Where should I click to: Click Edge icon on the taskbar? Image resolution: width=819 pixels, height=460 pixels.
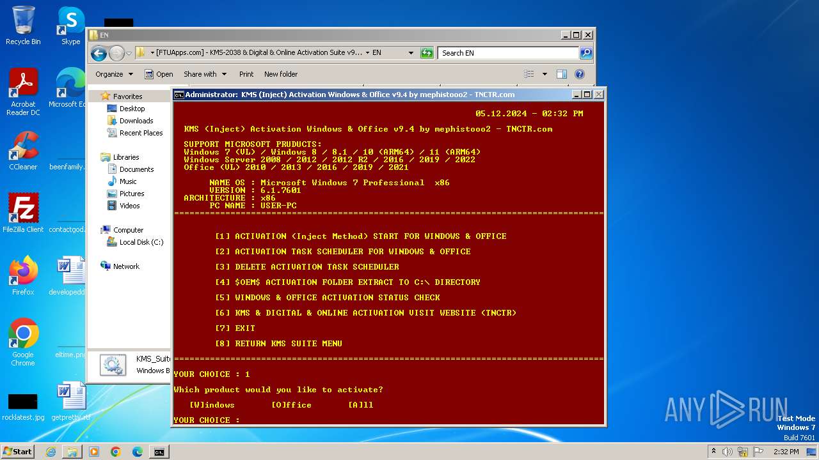click(x=137, y=452)
